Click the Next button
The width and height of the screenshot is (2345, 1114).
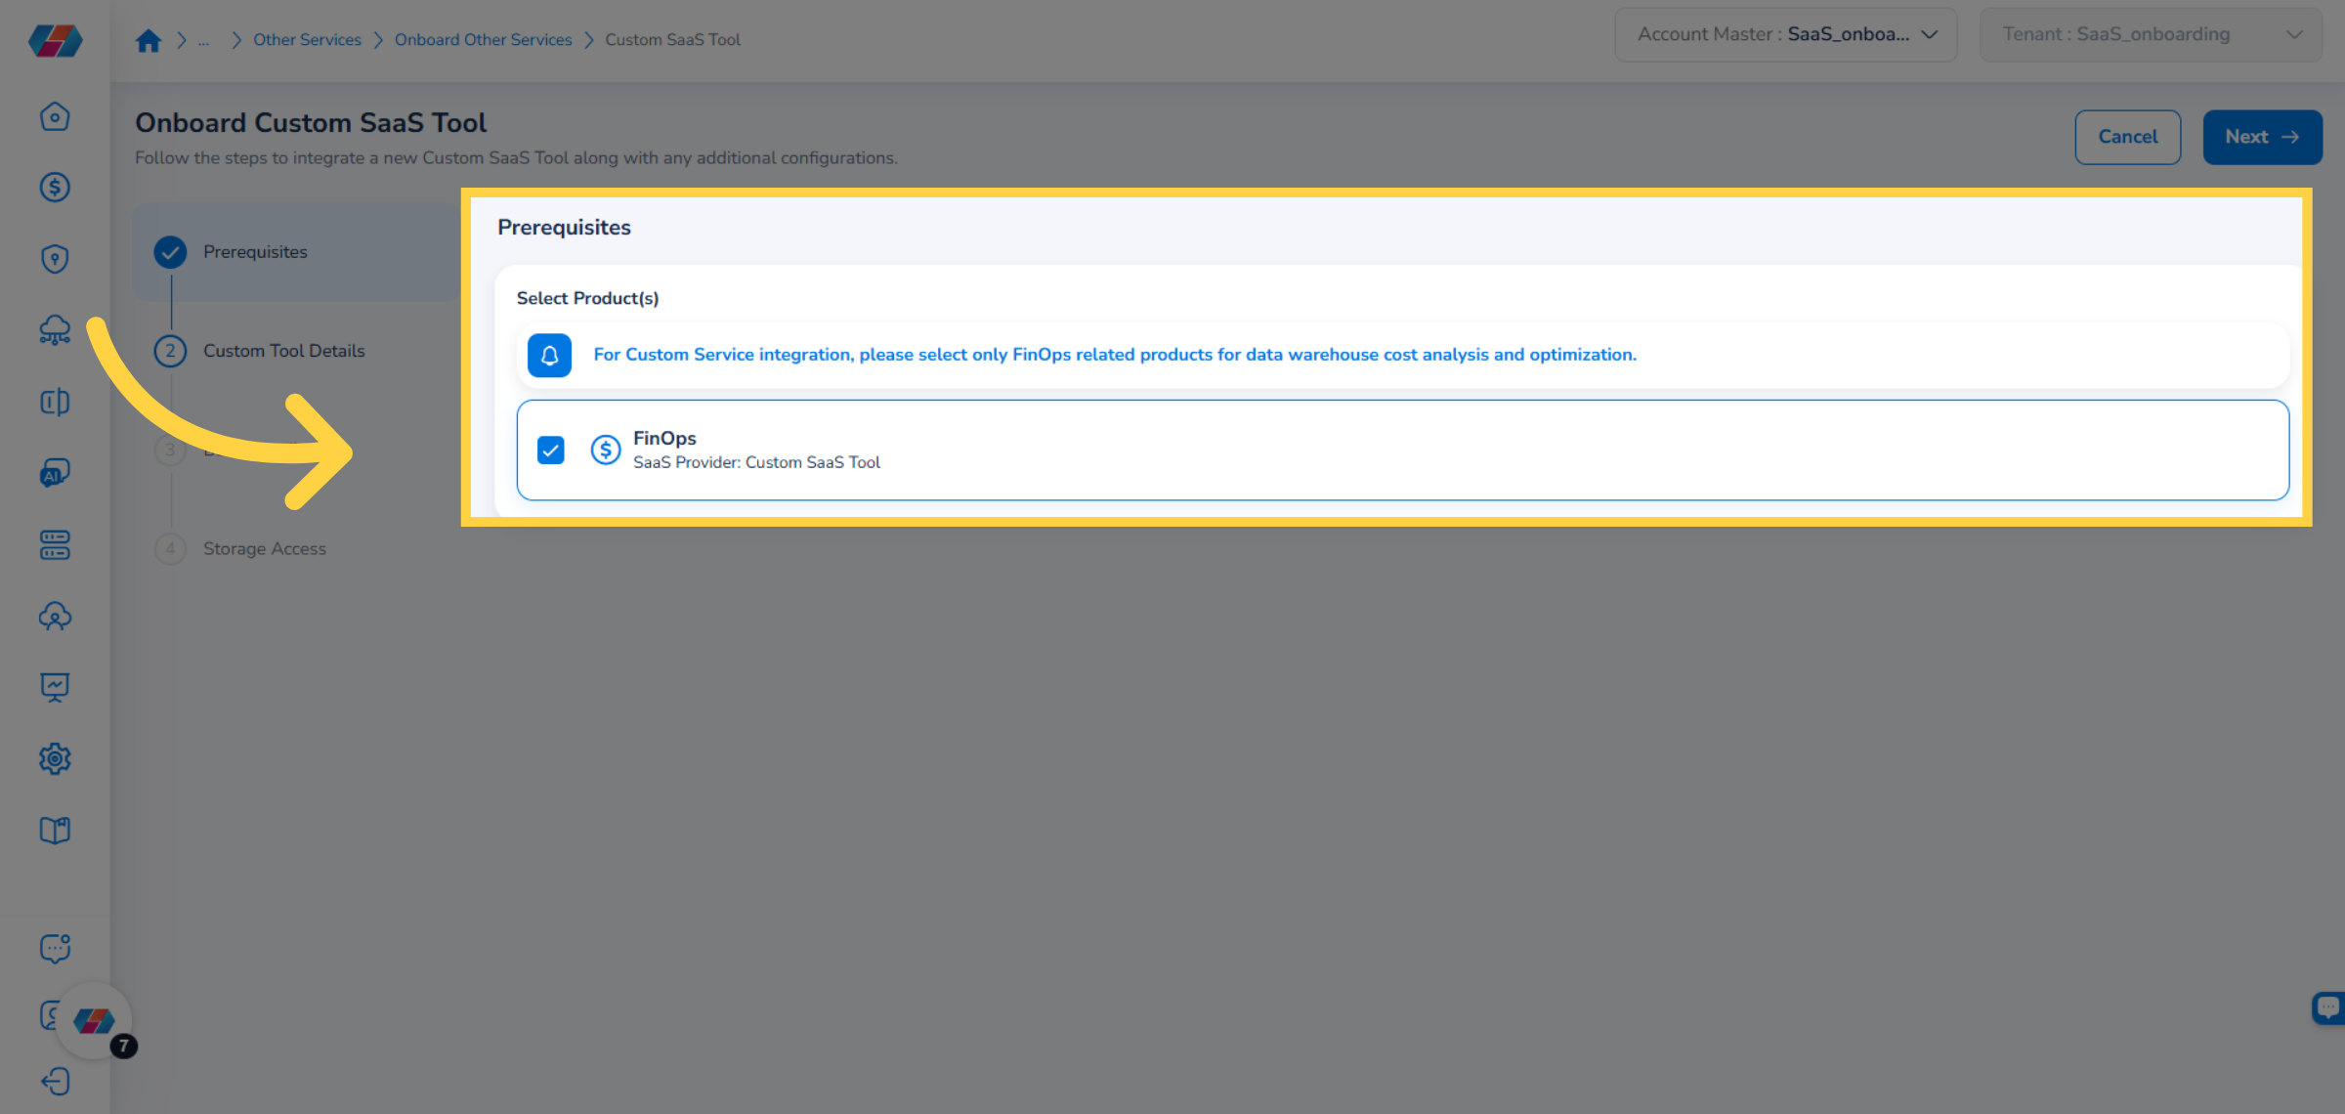(2261, 138)
